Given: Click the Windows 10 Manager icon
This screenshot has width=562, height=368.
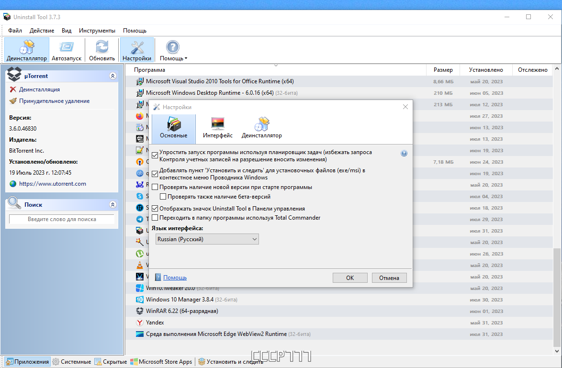Looking at the screenshot, I should (140, 300).
